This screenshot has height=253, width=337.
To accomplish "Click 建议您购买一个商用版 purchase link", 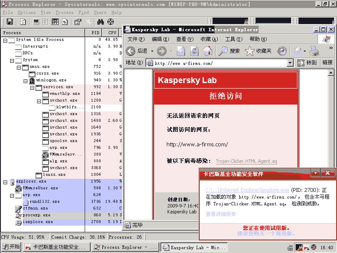I will 266,234.
